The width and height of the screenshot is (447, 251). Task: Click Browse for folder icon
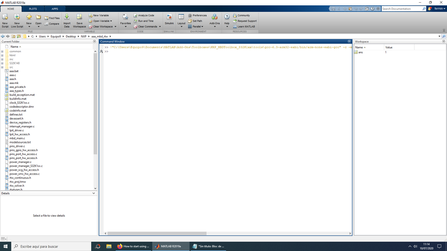point(18,37)
